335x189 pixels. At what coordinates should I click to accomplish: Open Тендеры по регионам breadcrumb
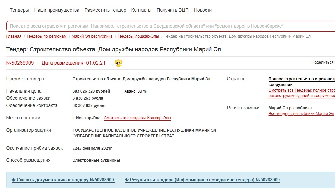tap(46, 36)
